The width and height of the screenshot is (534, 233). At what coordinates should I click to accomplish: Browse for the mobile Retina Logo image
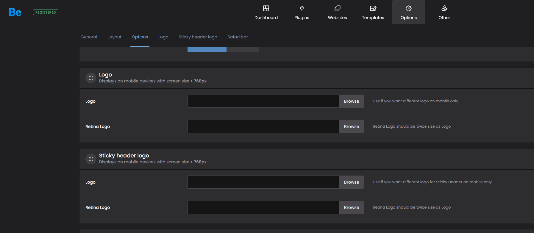pos(352,126)
